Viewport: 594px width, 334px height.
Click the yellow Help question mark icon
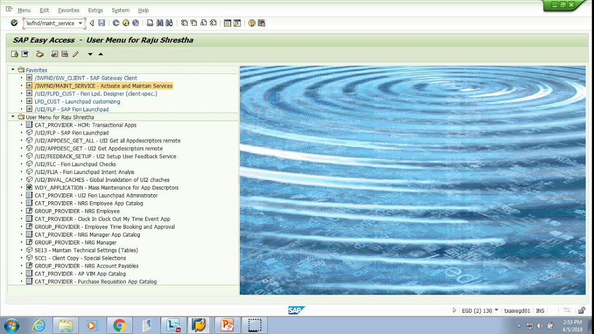252,23
